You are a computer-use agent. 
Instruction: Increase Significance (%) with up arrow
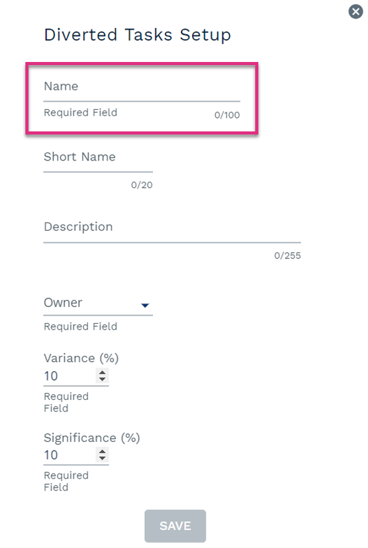coord(102,451)
